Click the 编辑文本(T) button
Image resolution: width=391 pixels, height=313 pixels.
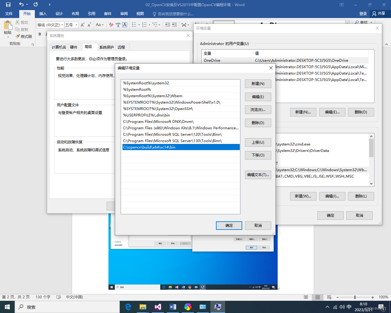pyautogui.click(x=258, y=175)
